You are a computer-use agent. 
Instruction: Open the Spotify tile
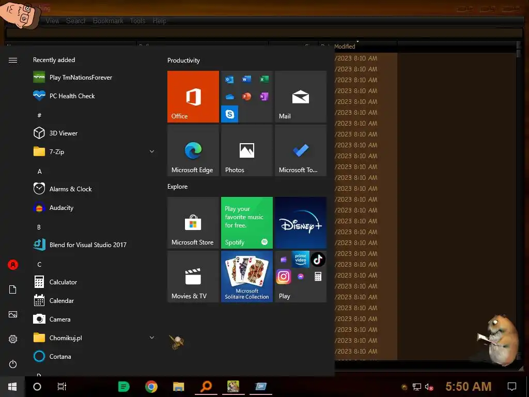[x=246, y=223]
